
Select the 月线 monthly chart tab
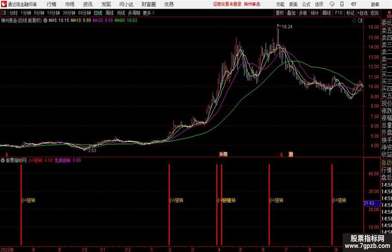[121, 13]
